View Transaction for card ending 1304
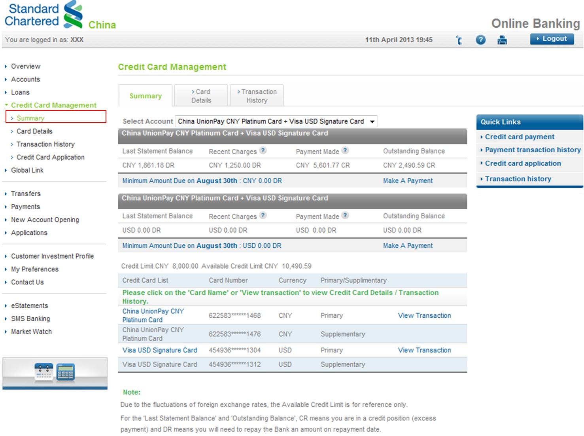Viewport: 584px width, 436px height. (424, 350)
